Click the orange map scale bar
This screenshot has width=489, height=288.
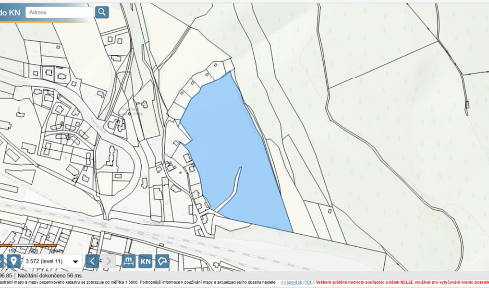pyautogui.click(x=28, y=246)
